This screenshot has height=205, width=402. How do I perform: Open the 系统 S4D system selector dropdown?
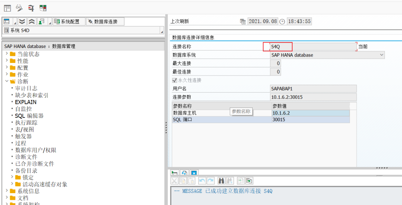[x=162, y=31]
